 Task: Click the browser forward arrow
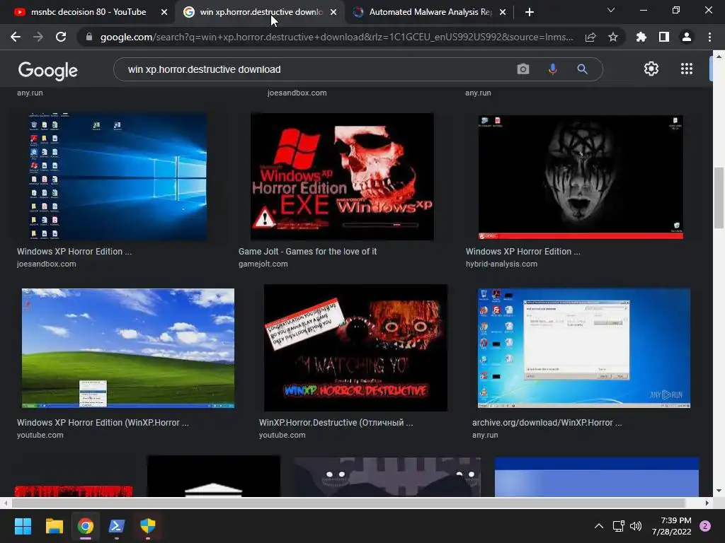(38, 37)
